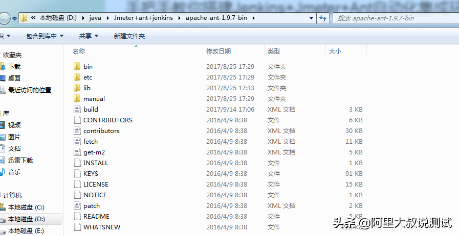Open the 音乐 library
This screenshot has height=236, width=459.
click(14, 172)
